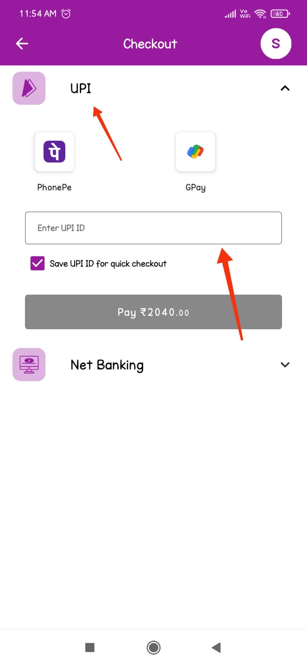Screen dimensions: 307x666
Task: Tap the Android home circle button
Action: tap(153, 647)
